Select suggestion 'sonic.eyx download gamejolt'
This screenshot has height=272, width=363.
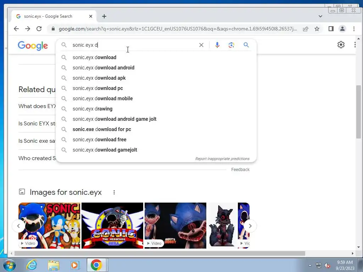pyautogui.click(x=156, y=150)
